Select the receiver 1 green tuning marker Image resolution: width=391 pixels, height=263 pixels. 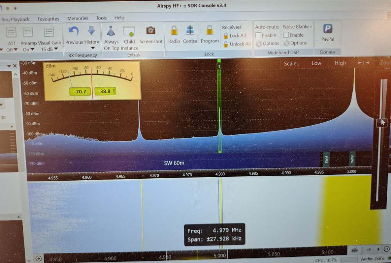[x=219, y=67]
